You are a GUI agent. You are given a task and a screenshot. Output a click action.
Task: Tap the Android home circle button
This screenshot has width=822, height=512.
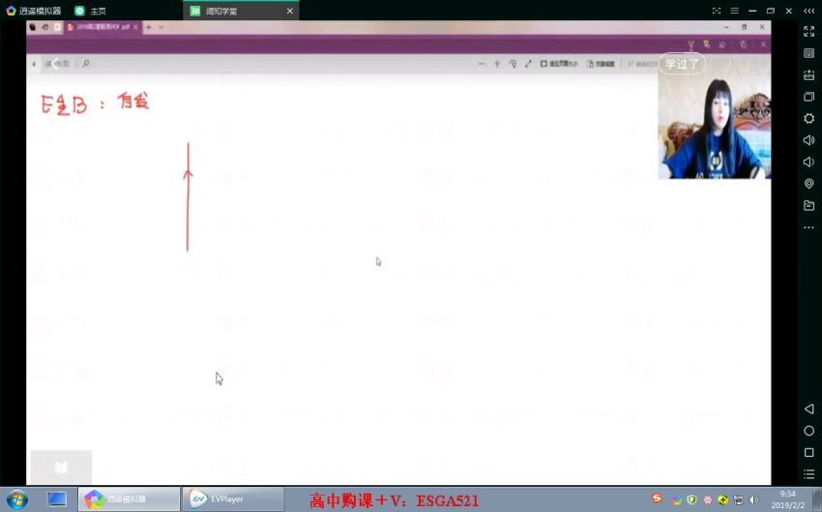click(808, 431)
